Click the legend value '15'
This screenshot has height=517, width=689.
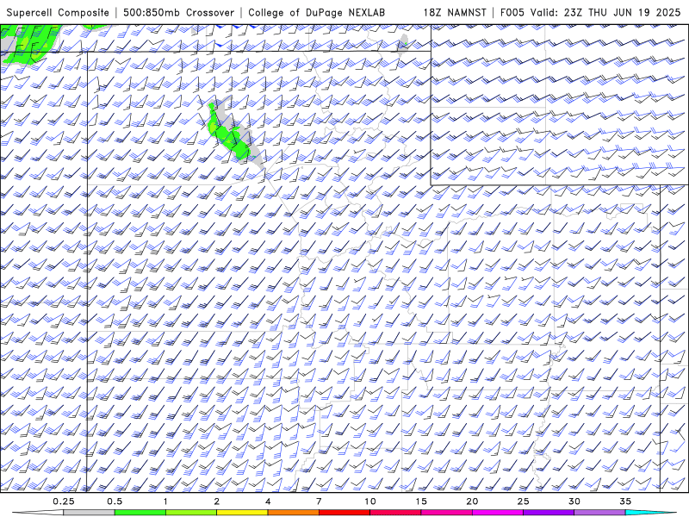[x=421, y=501]
